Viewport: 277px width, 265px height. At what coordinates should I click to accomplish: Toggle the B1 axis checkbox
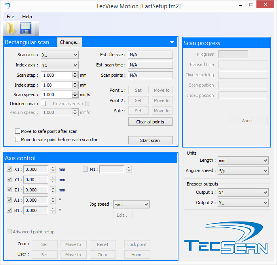click(x=9, y=210)
